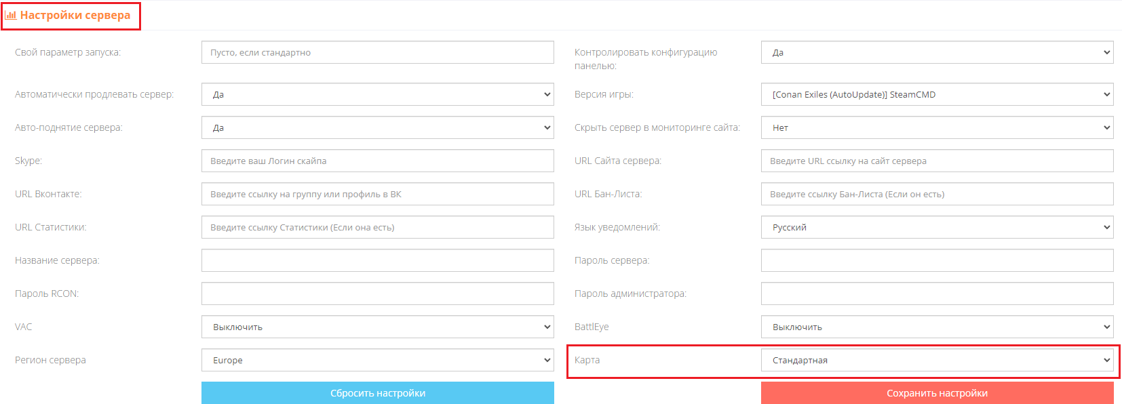Focus the Пароль администратора input field

pos(937,294)
